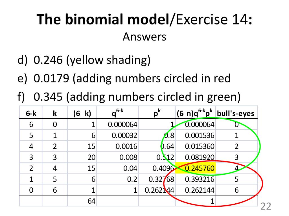Click the yellow-highlighted cell 0.245760
The width and height of the screenshot is (289, 216).
(x=195, y=168)
